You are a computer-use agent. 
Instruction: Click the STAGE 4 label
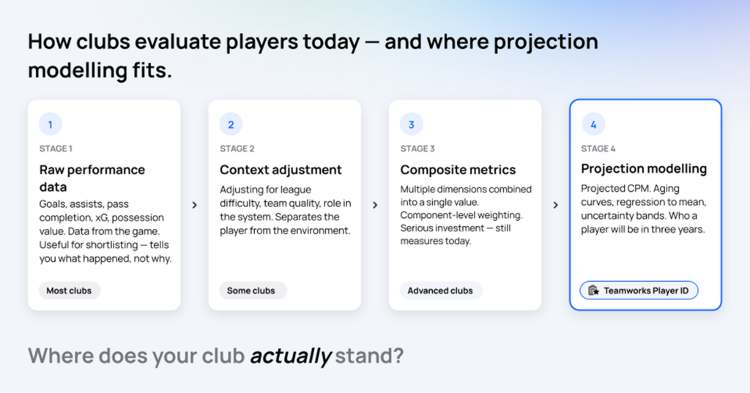click(598, 149)
